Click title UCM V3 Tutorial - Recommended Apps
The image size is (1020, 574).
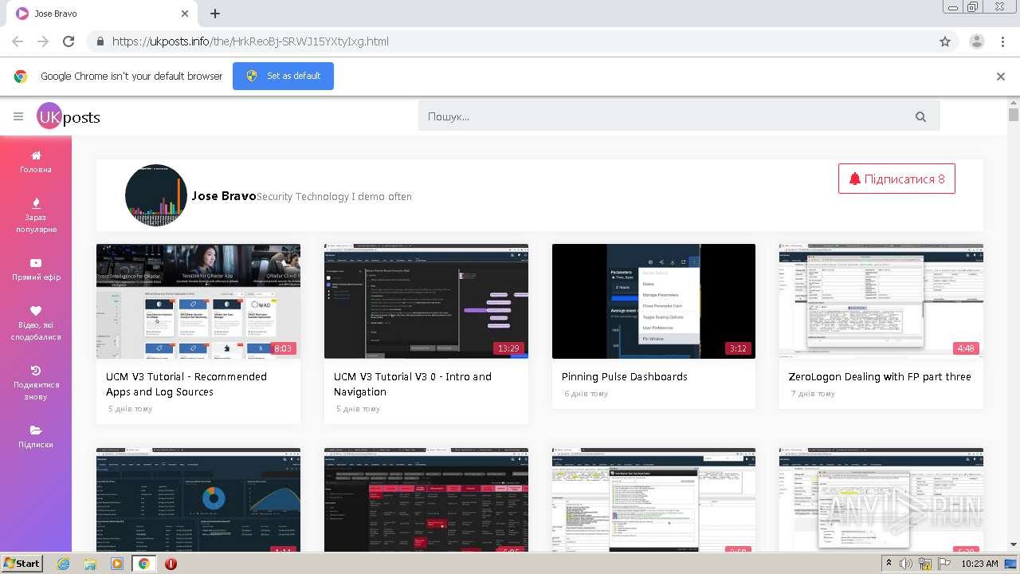click(186, 384)
